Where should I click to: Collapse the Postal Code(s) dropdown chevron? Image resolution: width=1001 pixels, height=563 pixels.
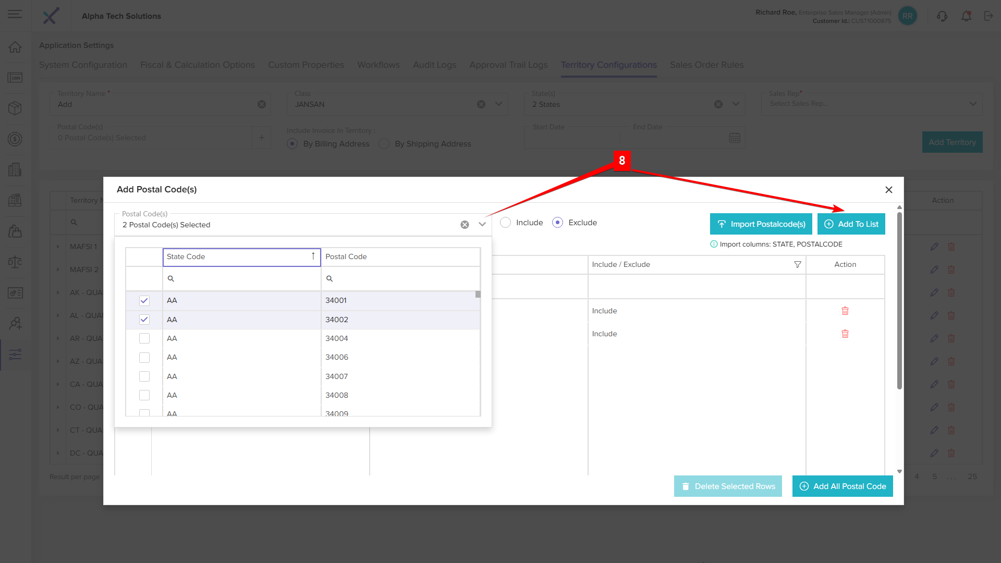click(x=482, y=225)
